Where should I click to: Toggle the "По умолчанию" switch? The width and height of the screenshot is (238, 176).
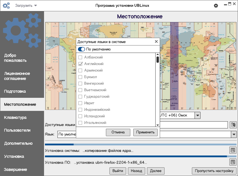81,49
